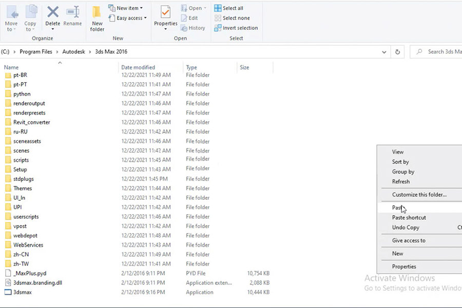Select the renderoutput folder icon

pos(8,104)
